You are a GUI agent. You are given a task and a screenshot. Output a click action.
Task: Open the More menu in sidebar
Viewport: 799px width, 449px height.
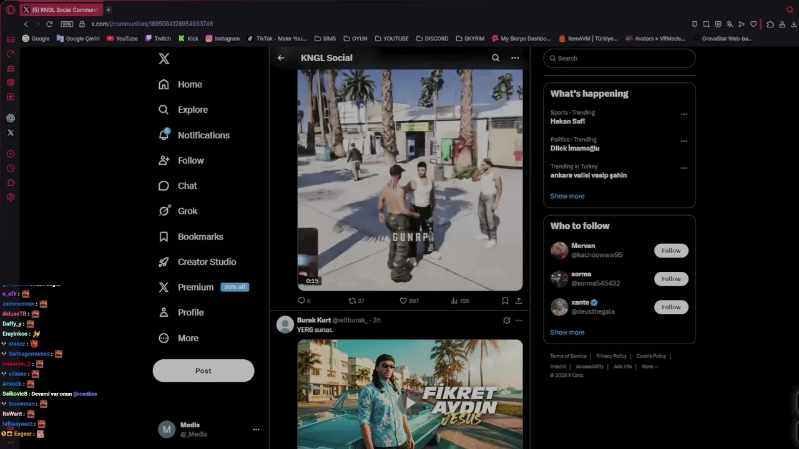179,338
